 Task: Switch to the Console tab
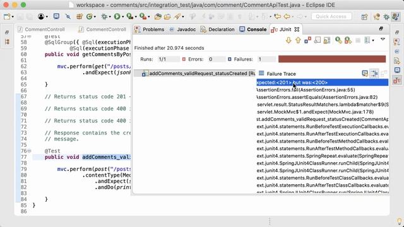253,30
